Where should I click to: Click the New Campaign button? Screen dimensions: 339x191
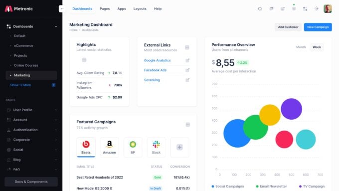click(318, 27)
